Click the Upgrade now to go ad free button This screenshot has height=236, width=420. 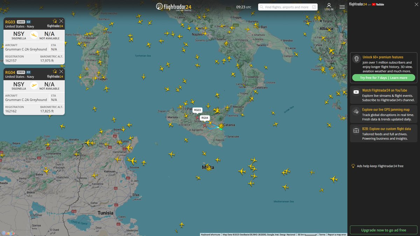pos(384,230)
